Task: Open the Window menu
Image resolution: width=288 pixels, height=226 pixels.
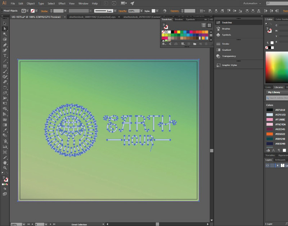Action: coord(83,4)
